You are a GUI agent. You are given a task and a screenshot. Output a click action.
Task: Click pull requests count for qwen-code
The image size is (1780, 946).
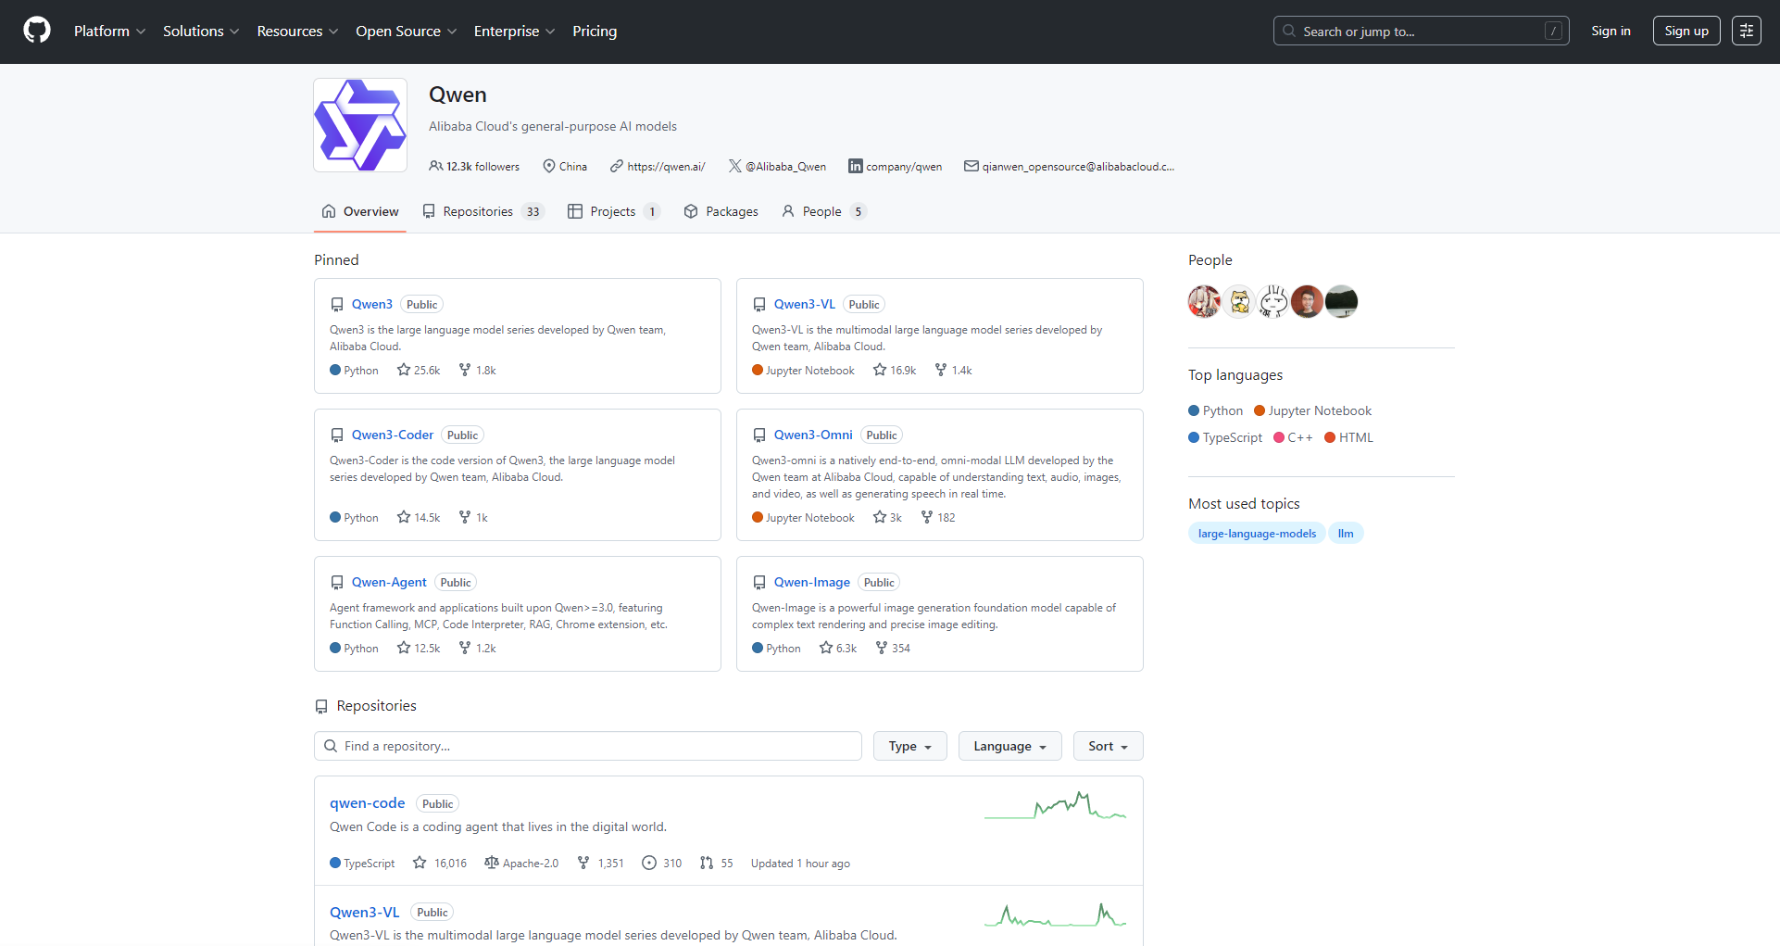pyautogui.click(x=717, y=864)
